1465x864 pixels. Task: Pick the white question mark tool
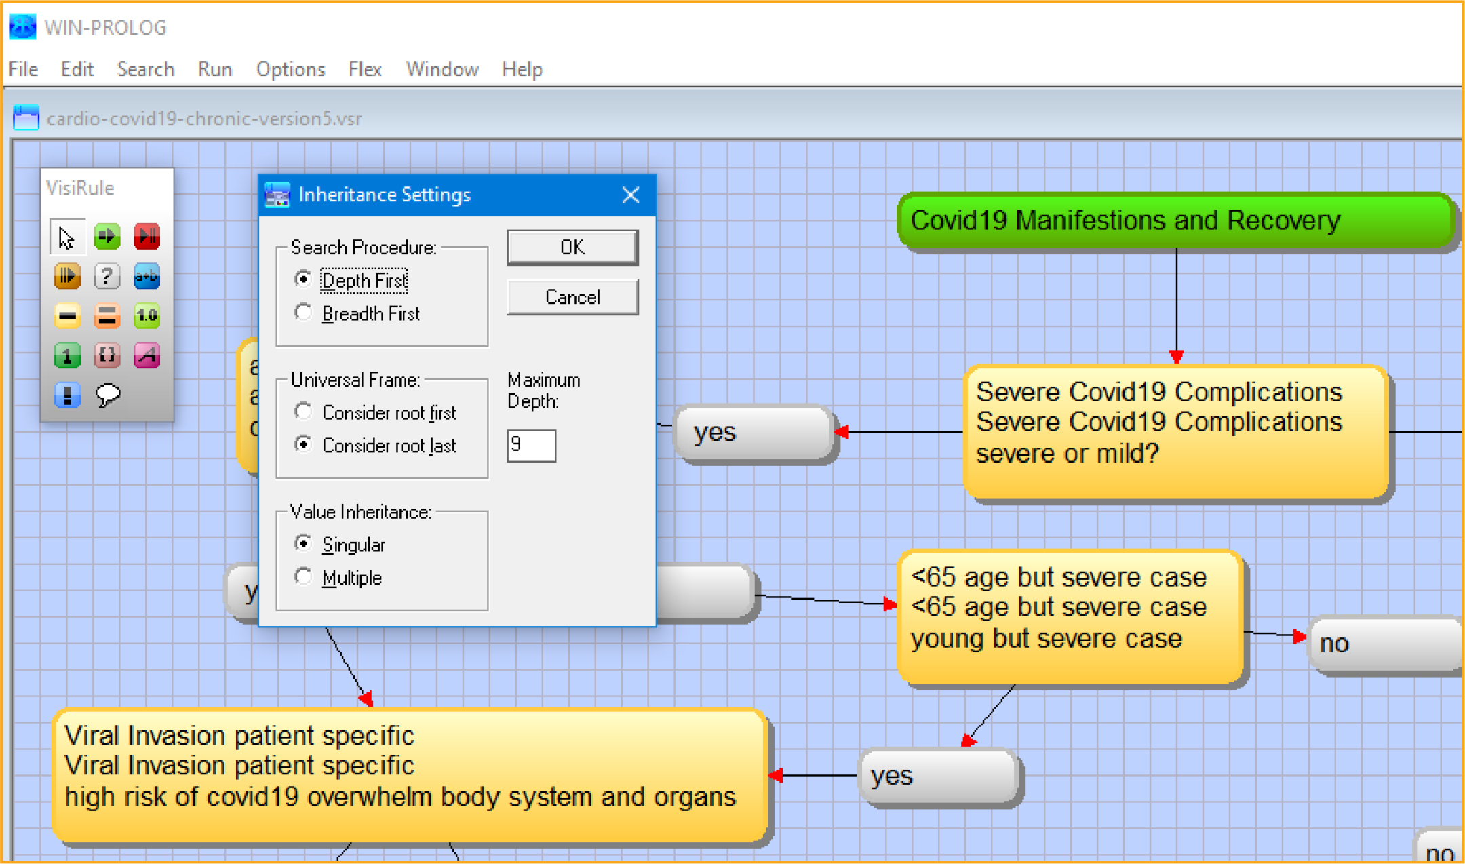(x=106, y=276)
